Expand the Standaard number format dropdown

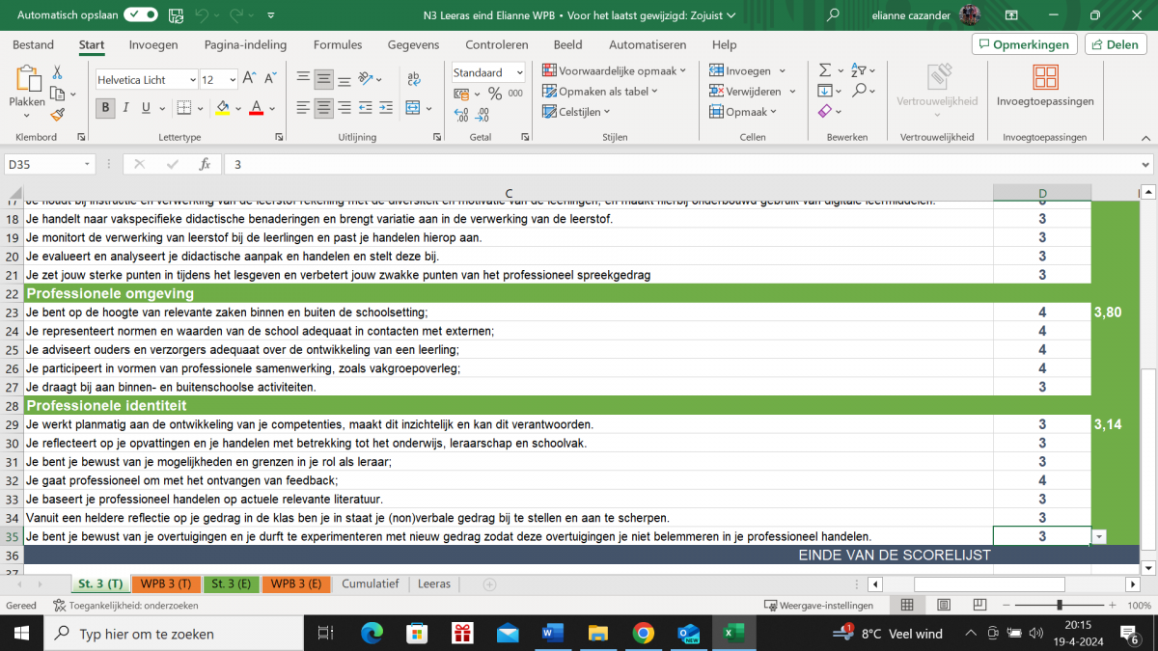click(519, 72)
